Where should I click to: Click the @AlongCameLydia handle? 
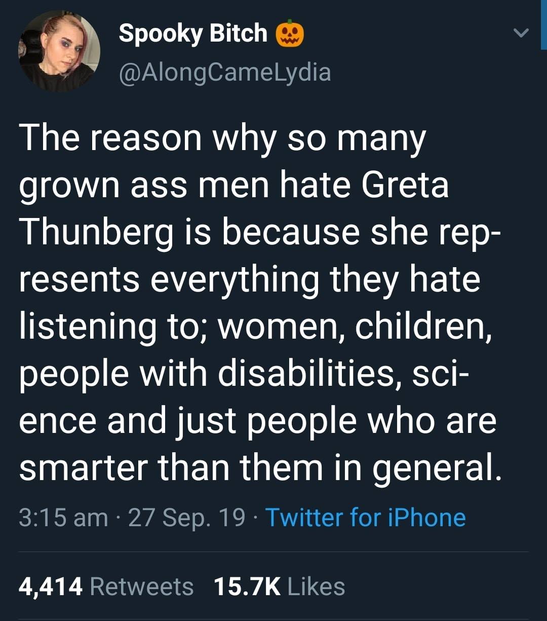pyautogui.click(x=224, y=71)
